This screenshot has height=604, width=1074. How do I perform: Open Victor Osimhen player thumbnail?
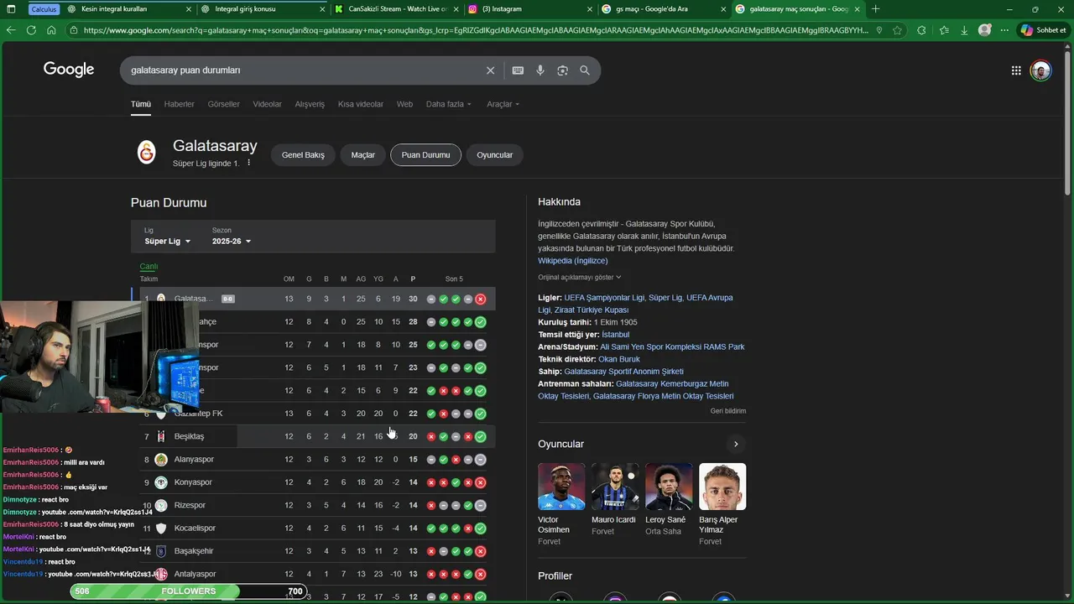(561, 487)
